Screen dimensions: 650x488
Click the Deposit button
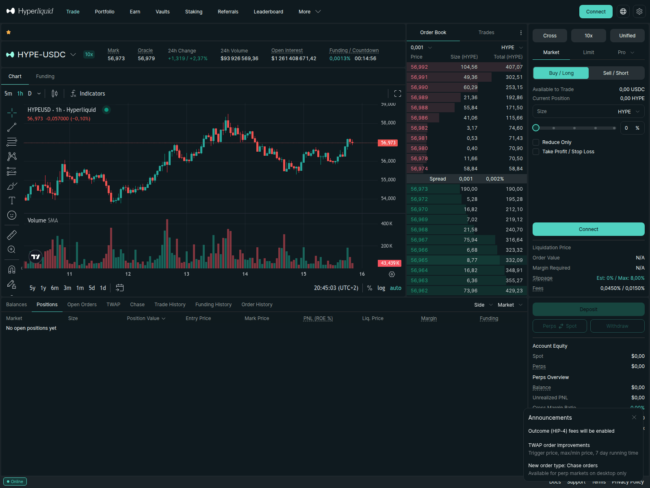click(x=589, y=309)
